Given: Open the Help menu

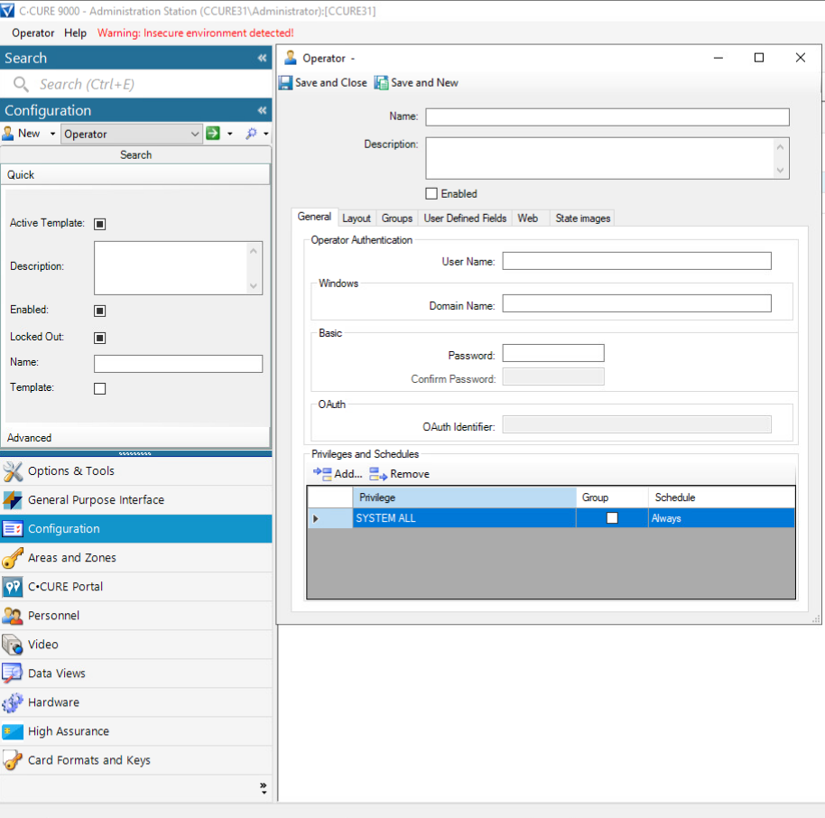Looking at the screenshot, I should click(x=76, y=33).
